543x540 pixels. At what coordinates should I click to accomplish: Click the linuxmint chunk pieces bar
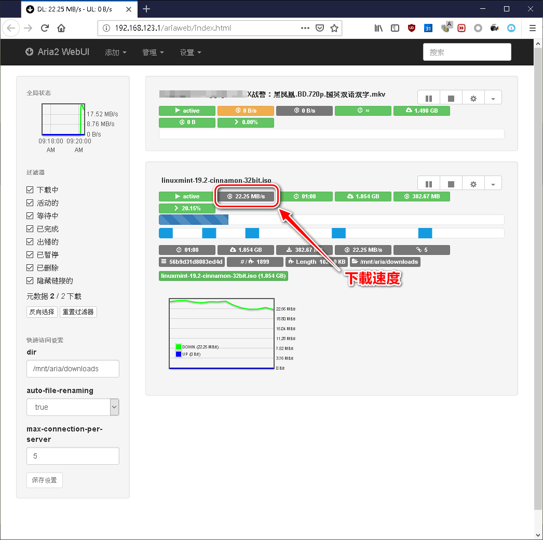pos(331,233)
